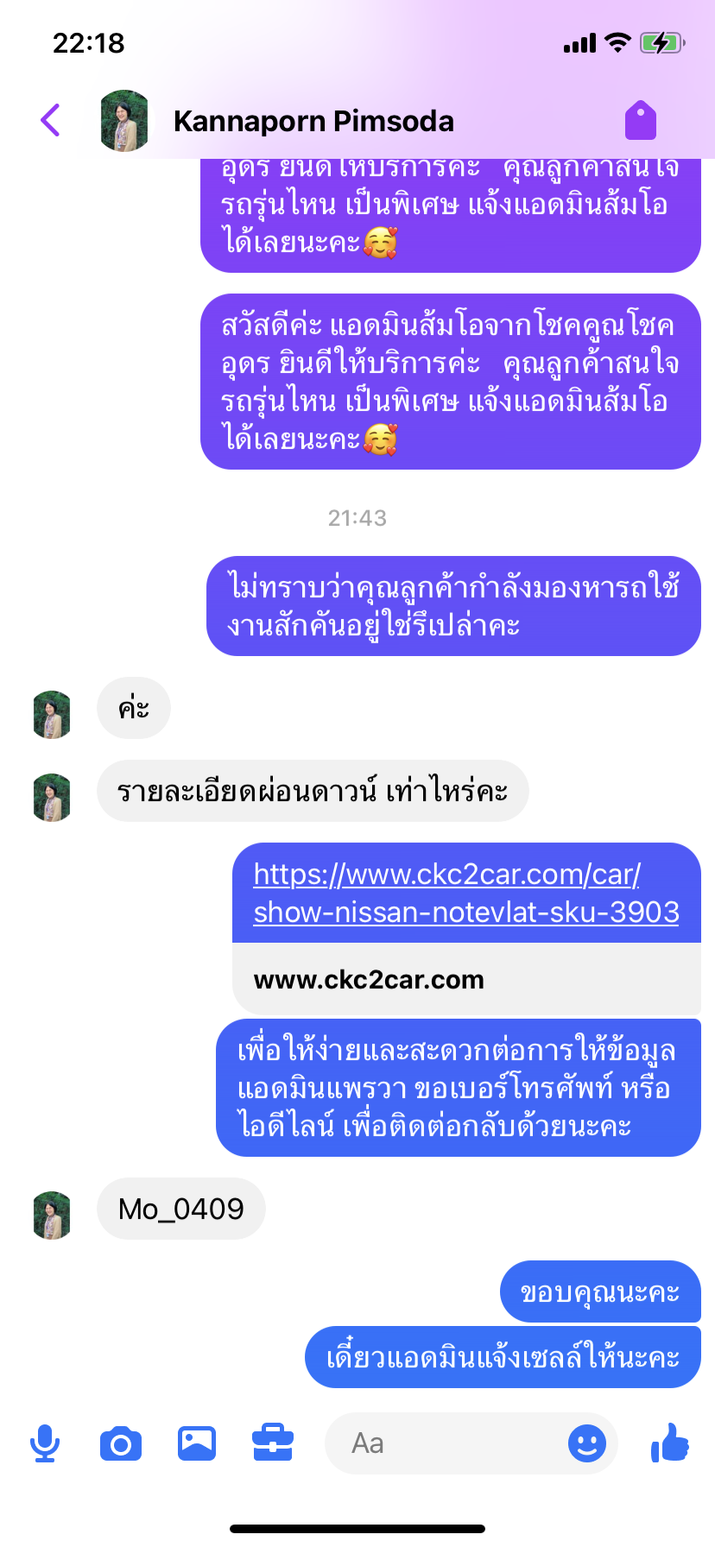This screenshot has width=715, height=1547.
Task: Tap the purple back arrow
Action: point(51,120)
